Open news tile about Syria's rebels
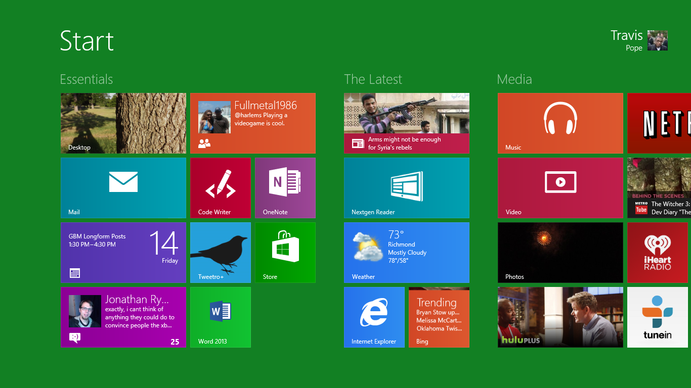The width and height of the screenshot is (691, 388). (x=407, y=123)
